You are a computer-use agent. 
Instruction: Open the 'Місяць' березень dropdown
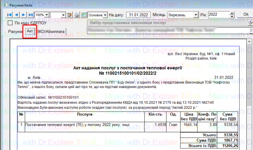click(x=197, y=15)
